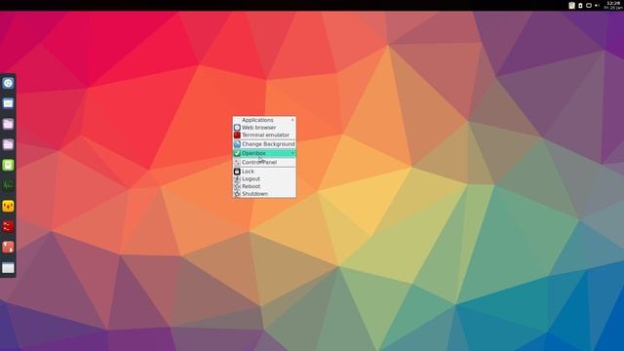Click Shutdown in the context menu
This screenshot has height=351, width=624.
[264, 194]
